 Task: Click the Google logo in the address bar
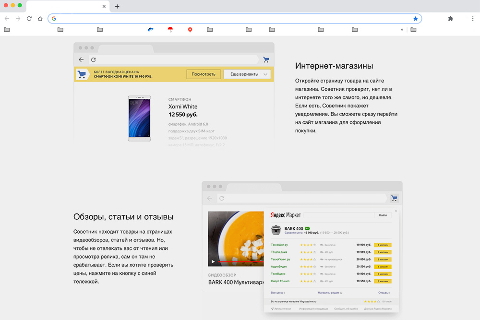(54, 19)
